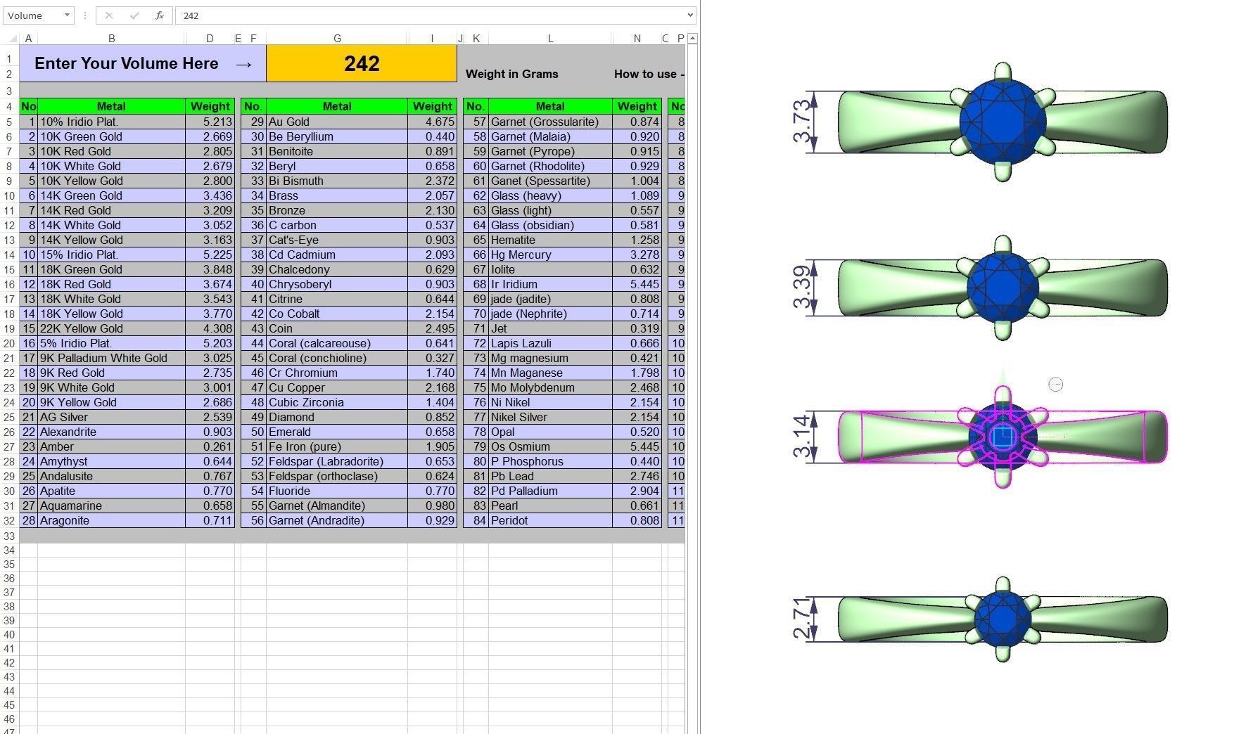Click the 'Metal' header in column L
The image size is (1260, 734).
550,106
